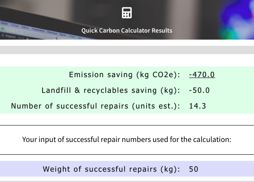The image size is (254, 182).
Task: Click the gray separator bar below header
Action: coord(127,50)
